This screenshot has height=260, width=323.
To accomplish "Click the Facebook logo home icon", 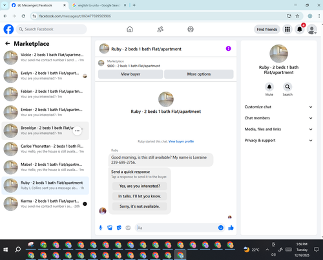I will tap(8, 29).
